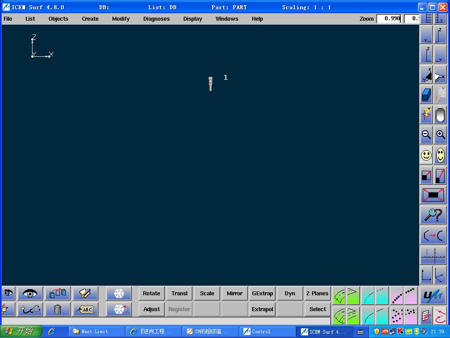Click the ATI tray icon
450x338 pixels.
pyautogui.click(x=385, y=331)
